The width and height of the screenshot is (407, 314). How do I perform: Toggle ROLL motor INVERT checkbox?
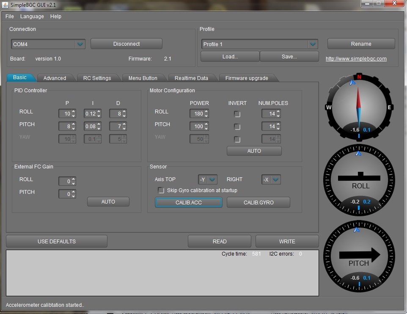pyautogui.click(x=237, y=114)
